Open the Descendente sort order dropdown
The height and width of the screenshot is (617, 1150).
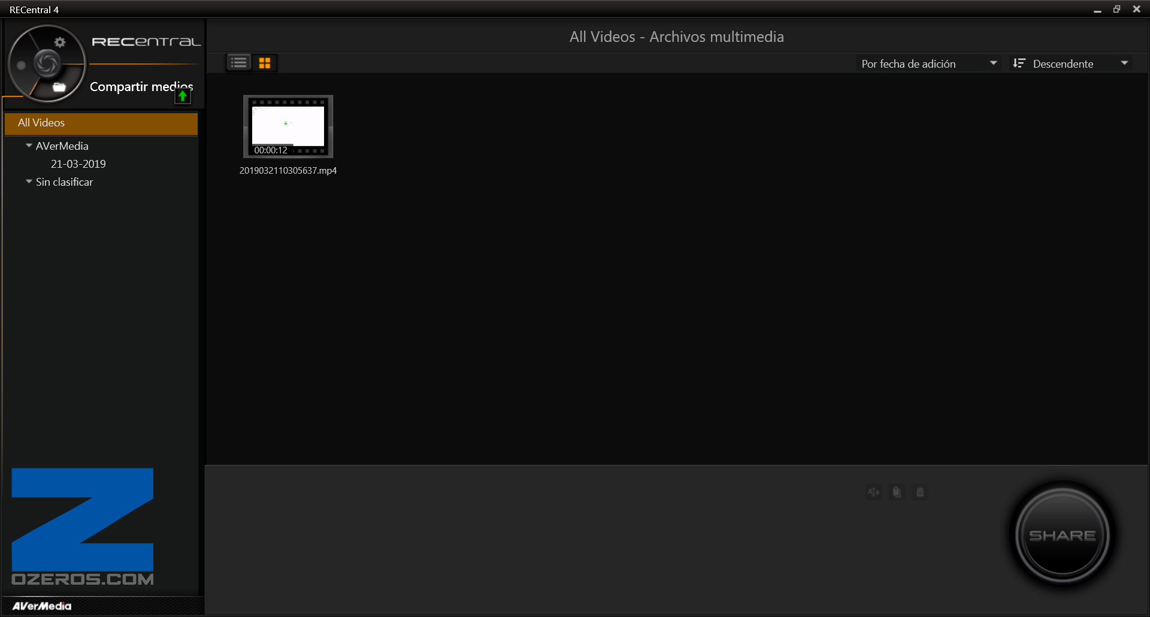tap(1124, 63)
